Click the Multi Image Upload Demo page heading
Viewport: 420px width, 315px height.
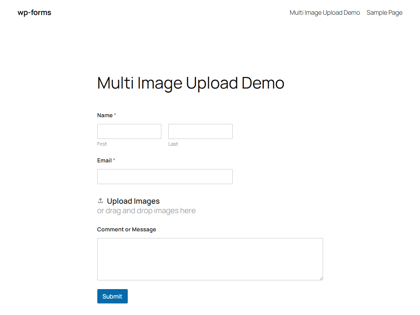191,83
